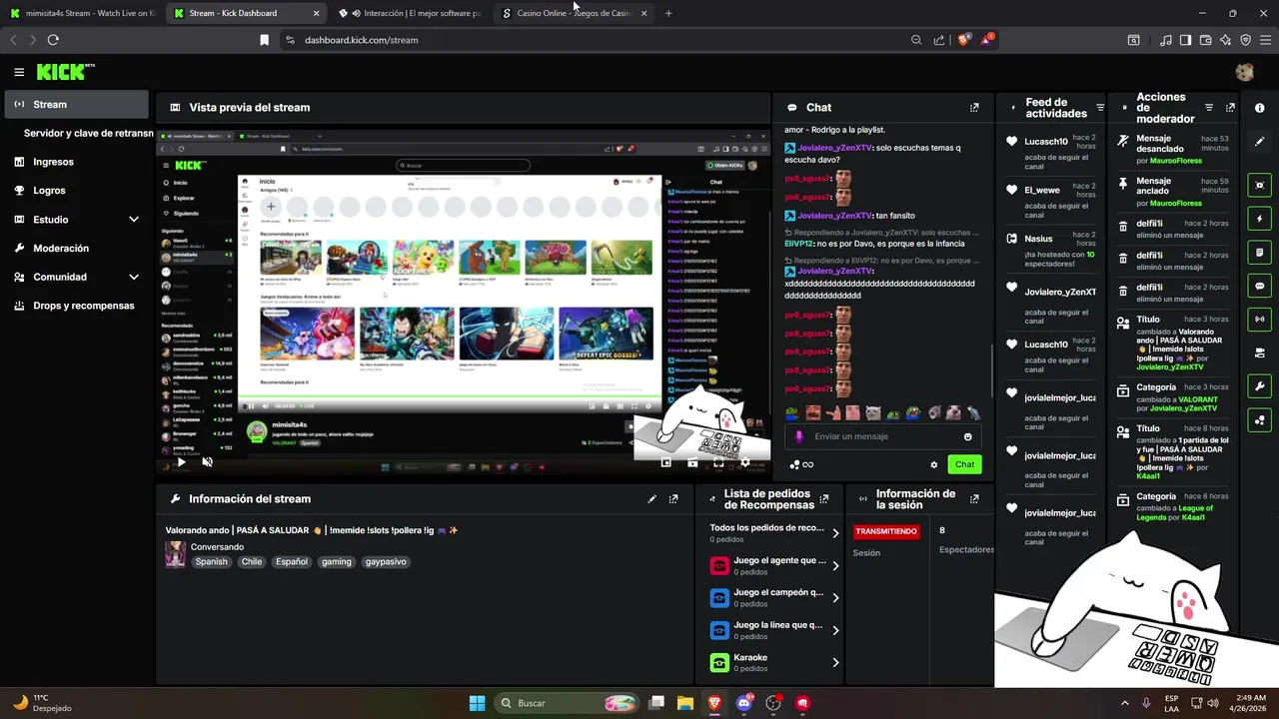The width and height of the screenshot is (1279, 719).
Task: Click the Brave Shields icon
Action: (x=963, y=40)
